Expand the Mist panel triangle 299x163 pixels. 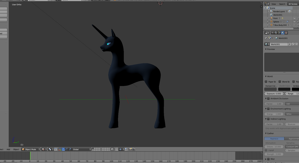tap(266, 159)
